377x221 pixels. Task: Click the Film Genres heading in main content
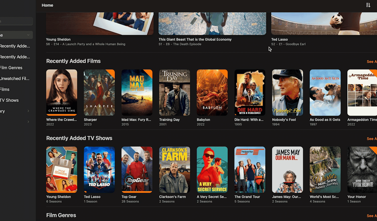61,215
